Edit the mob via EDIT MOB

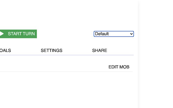(x=119, y=67)
